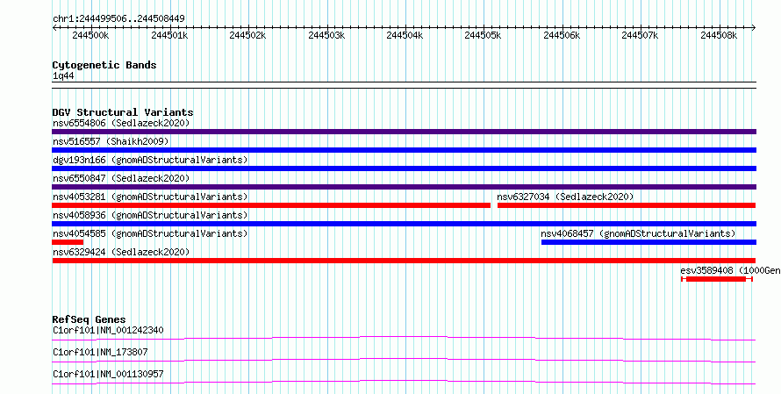781x394 pixels.
Task: Click the nsv6550847 (Sedlazeck2020) label
Action: (x=121, y=178)
